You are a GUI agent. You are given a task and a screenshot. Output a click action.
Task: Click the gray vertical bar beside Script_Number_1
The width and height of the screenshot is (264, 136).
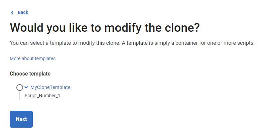click(x=20, y=96)
